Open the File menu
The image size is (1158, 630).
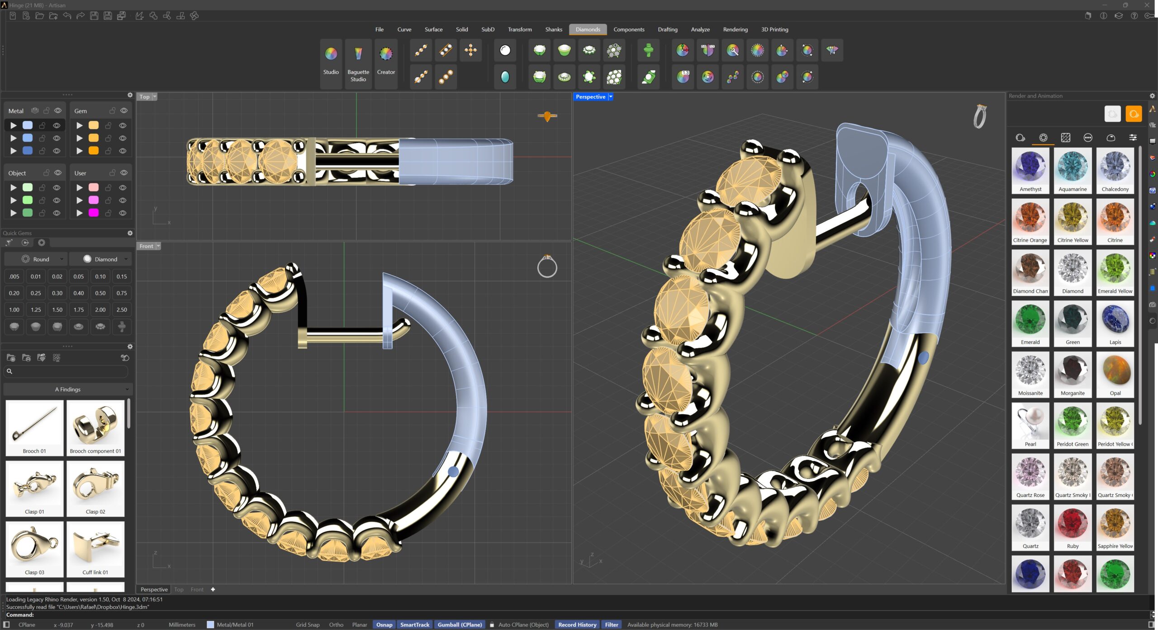click(379, 29)
